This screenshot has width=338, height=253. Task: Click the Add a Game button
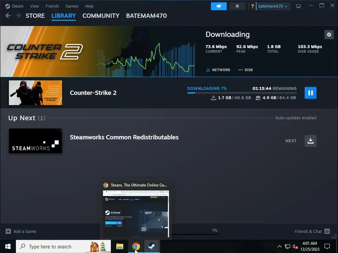[x=21, y=231]
